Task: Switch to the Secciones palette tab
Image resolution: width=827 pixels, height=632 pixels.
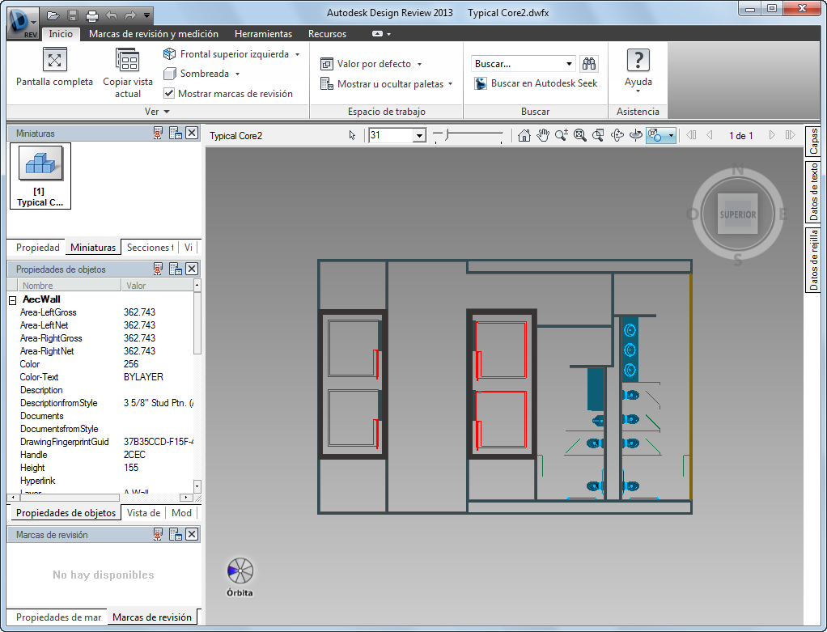Action: point(150,248)
